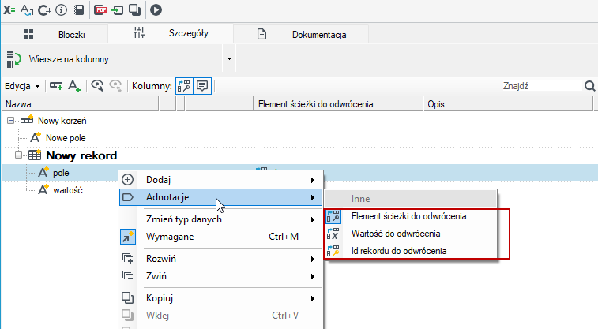Click the Wiersze na kolumny block icon
598x329 pixels.
13,59
